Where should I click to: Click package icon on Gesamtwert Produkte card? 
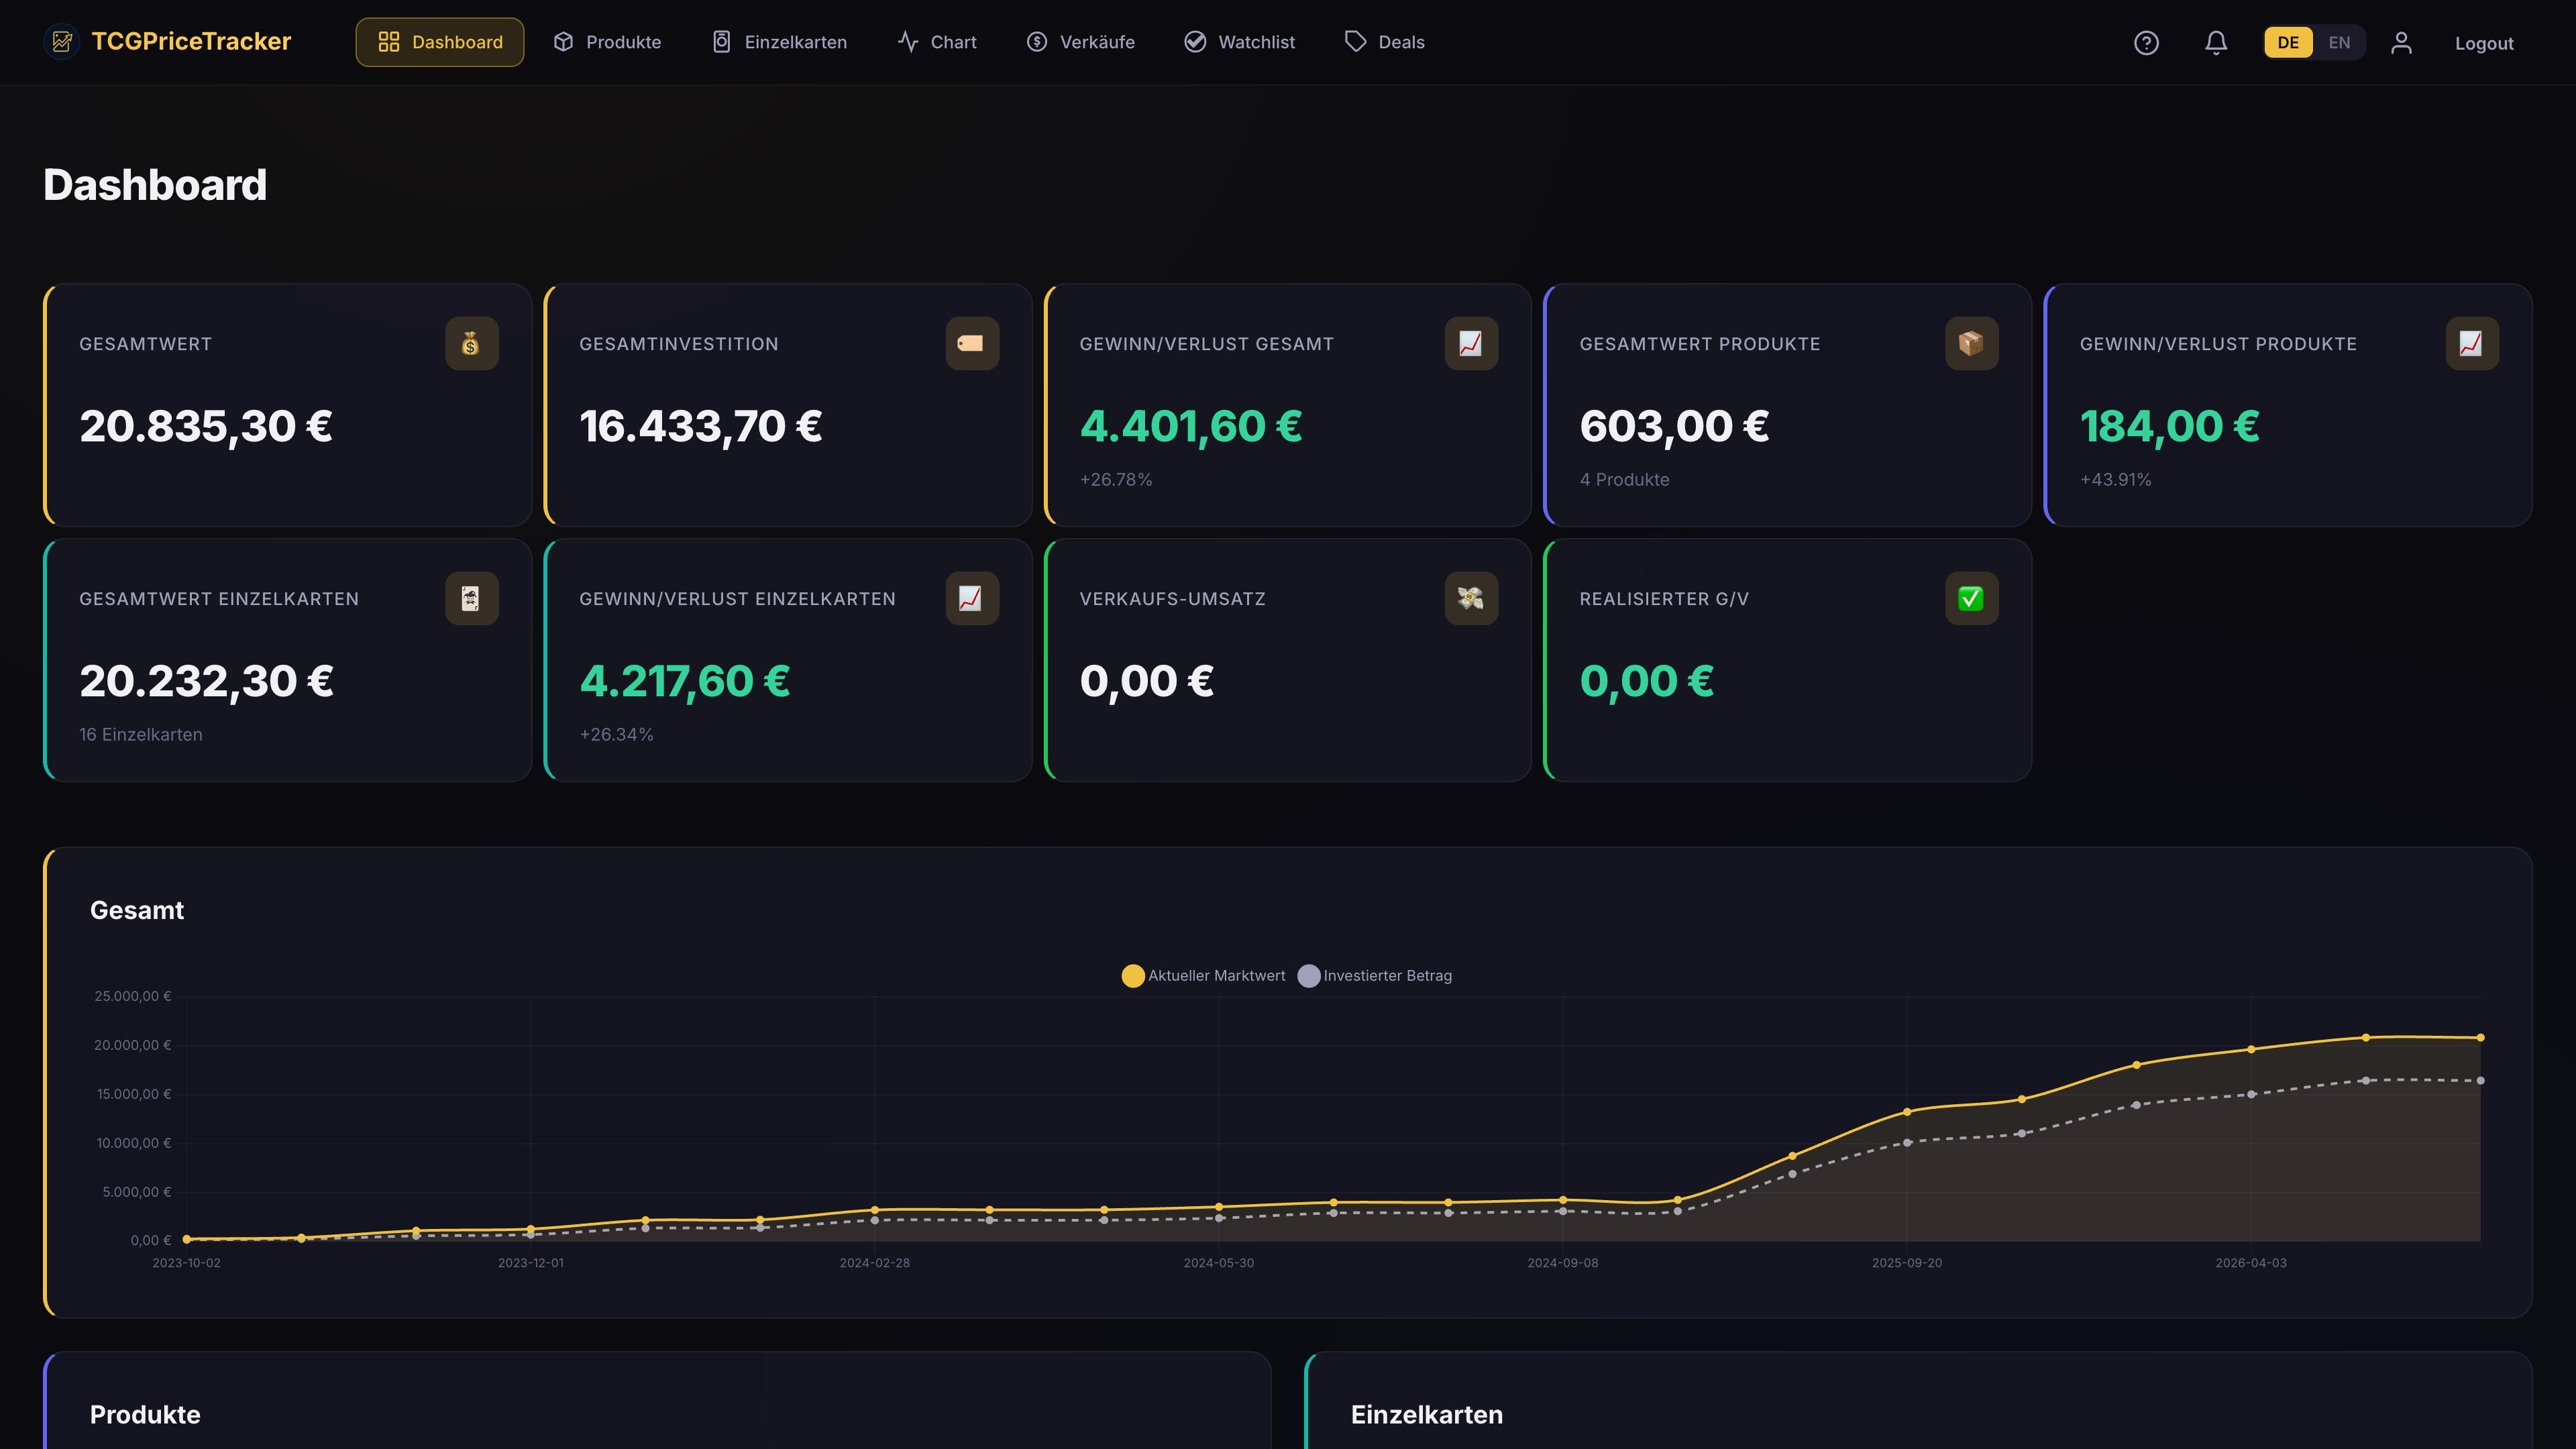(x=1971, y=344)
